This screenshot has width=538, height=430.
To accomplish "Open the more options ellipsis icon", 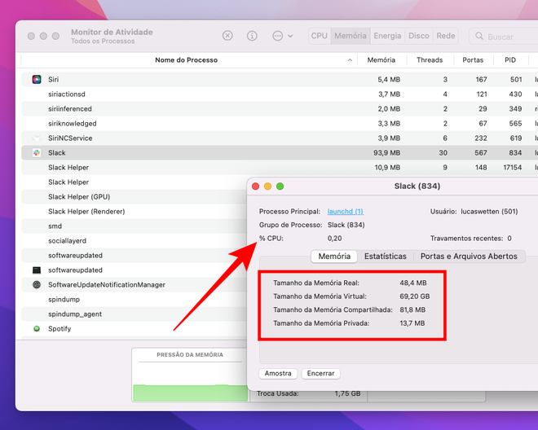I will pos(278,36).
